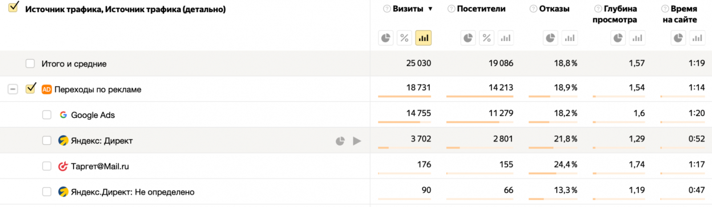Check the Google Ads row checkbox
Screen dimensions: 712x207
point(47,115)
